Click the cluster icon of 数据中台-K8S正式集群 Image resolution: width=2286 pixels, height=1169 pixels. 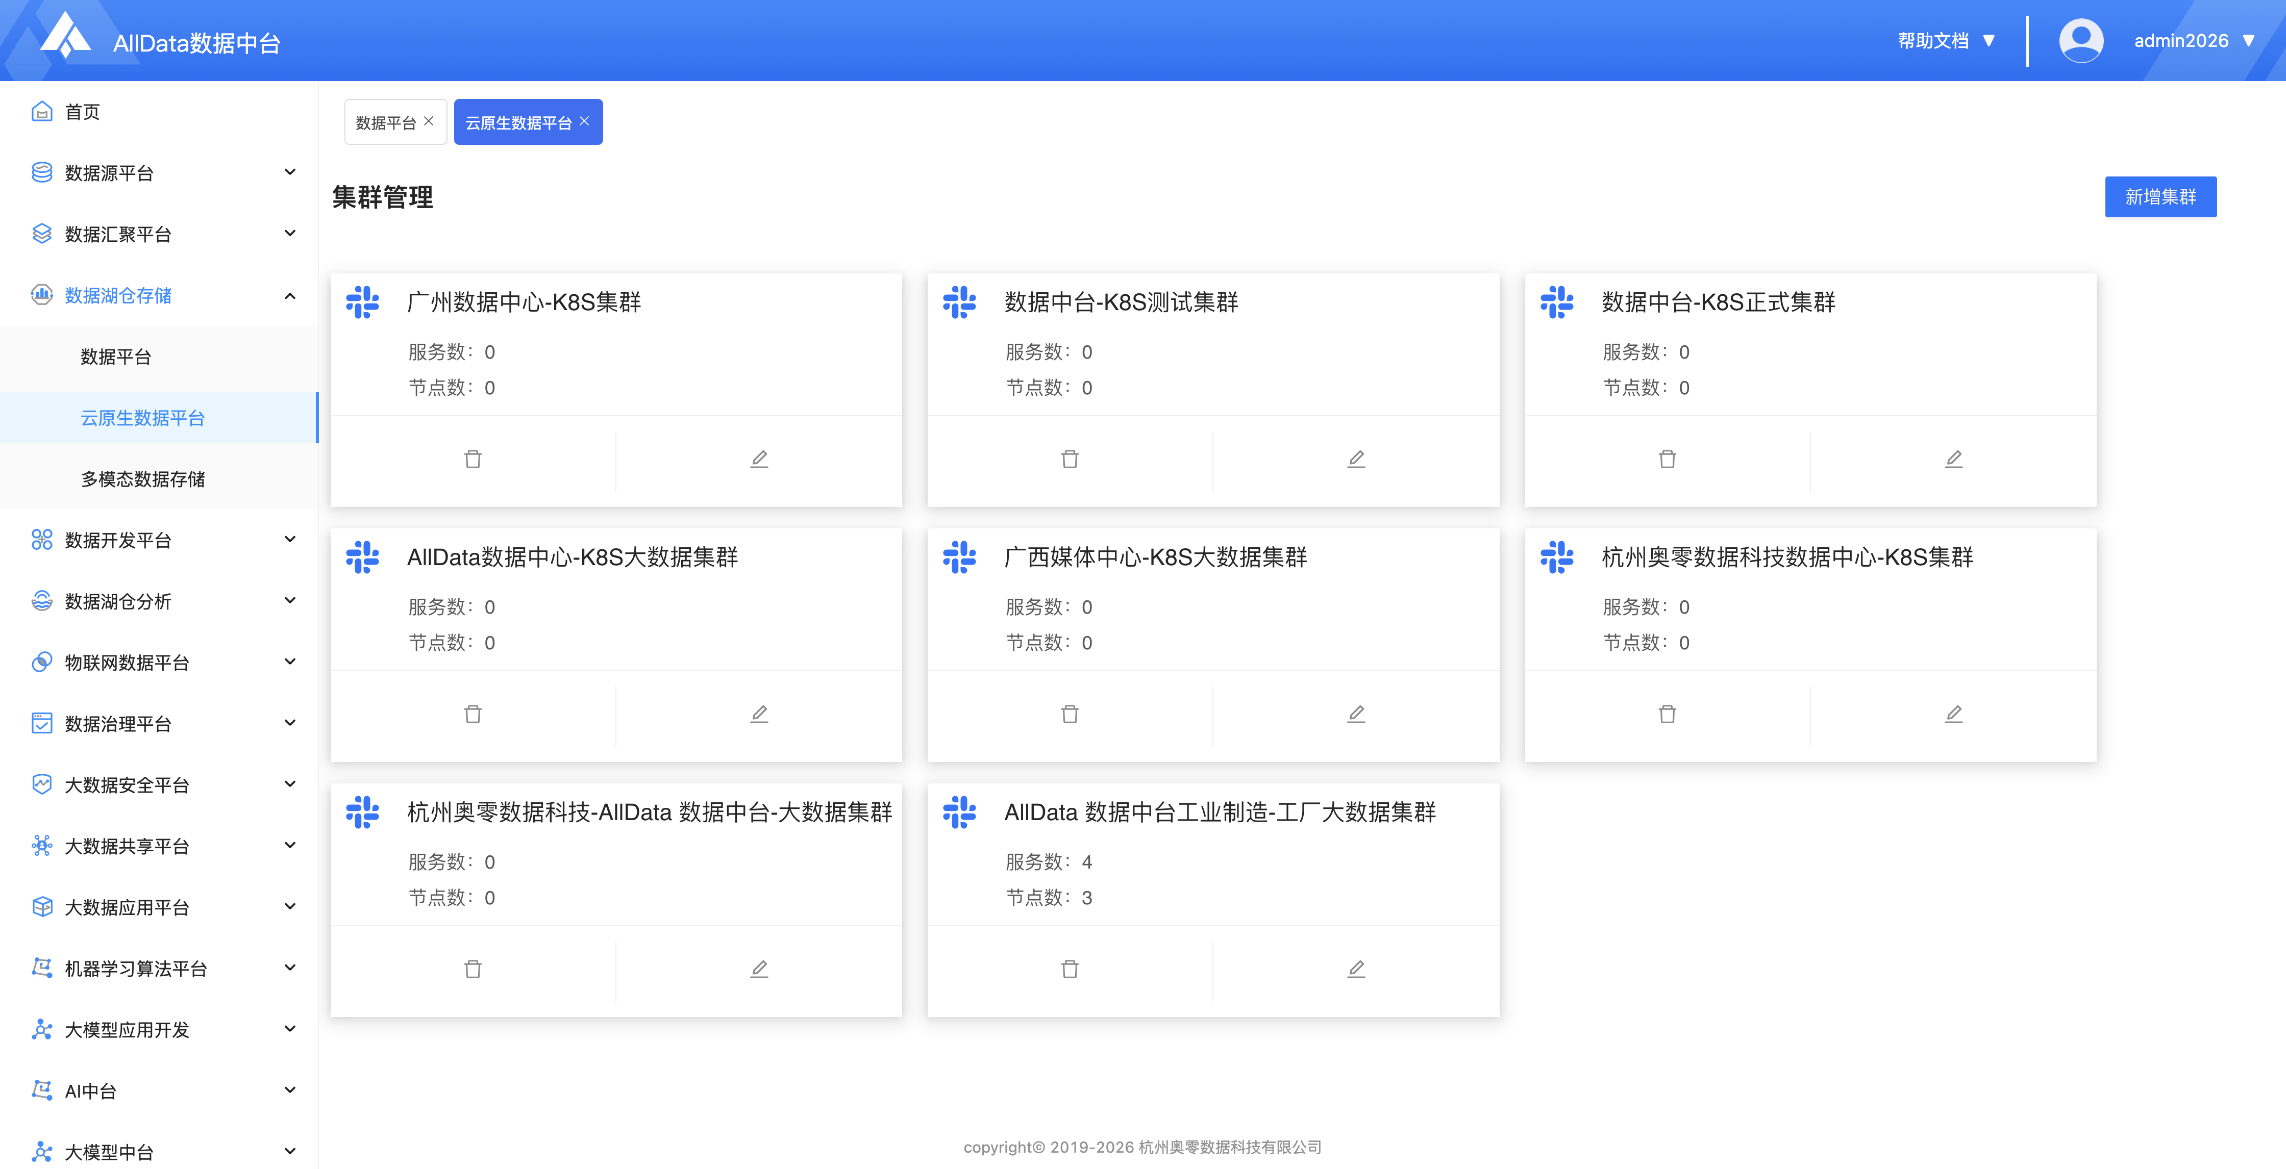[x=1556, y=301]
